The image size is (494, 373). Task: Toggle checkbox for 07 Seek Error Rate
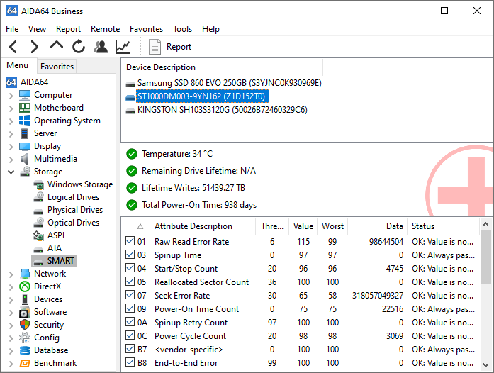[130, 295]
